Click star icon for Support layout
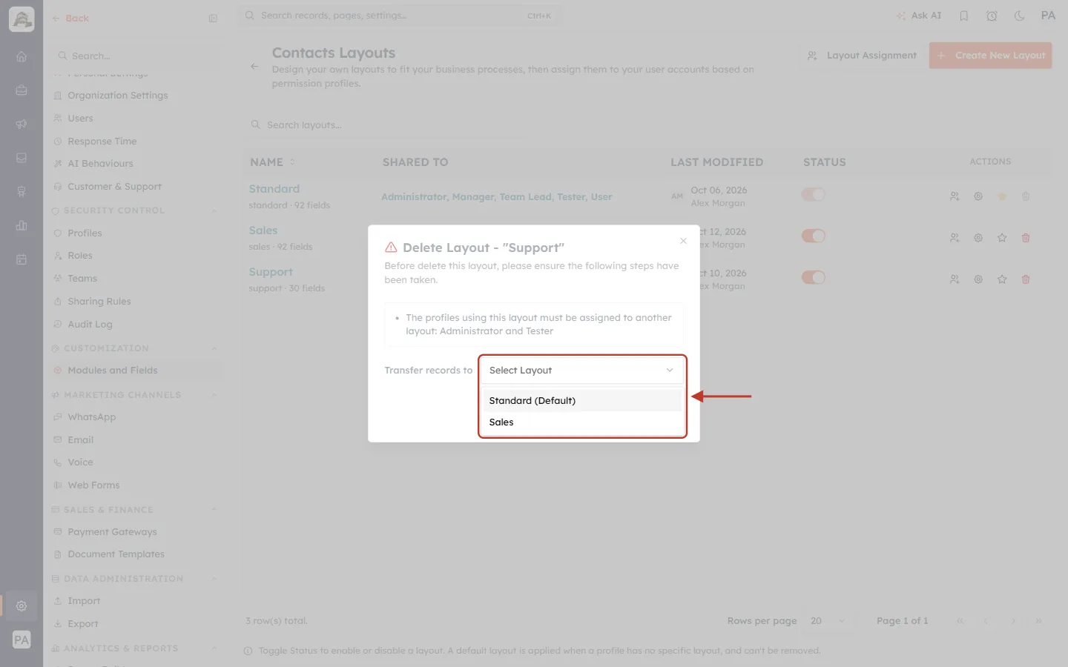Screen dimensions: 1068x667 tap(1002, 279)
